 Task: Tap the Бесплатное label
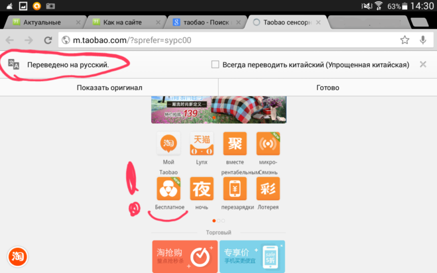[170, 207]
